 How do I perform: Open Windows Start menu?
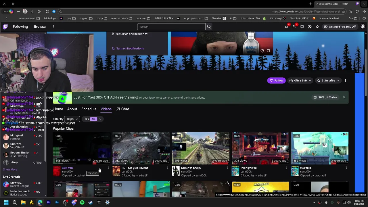point(6,202)
